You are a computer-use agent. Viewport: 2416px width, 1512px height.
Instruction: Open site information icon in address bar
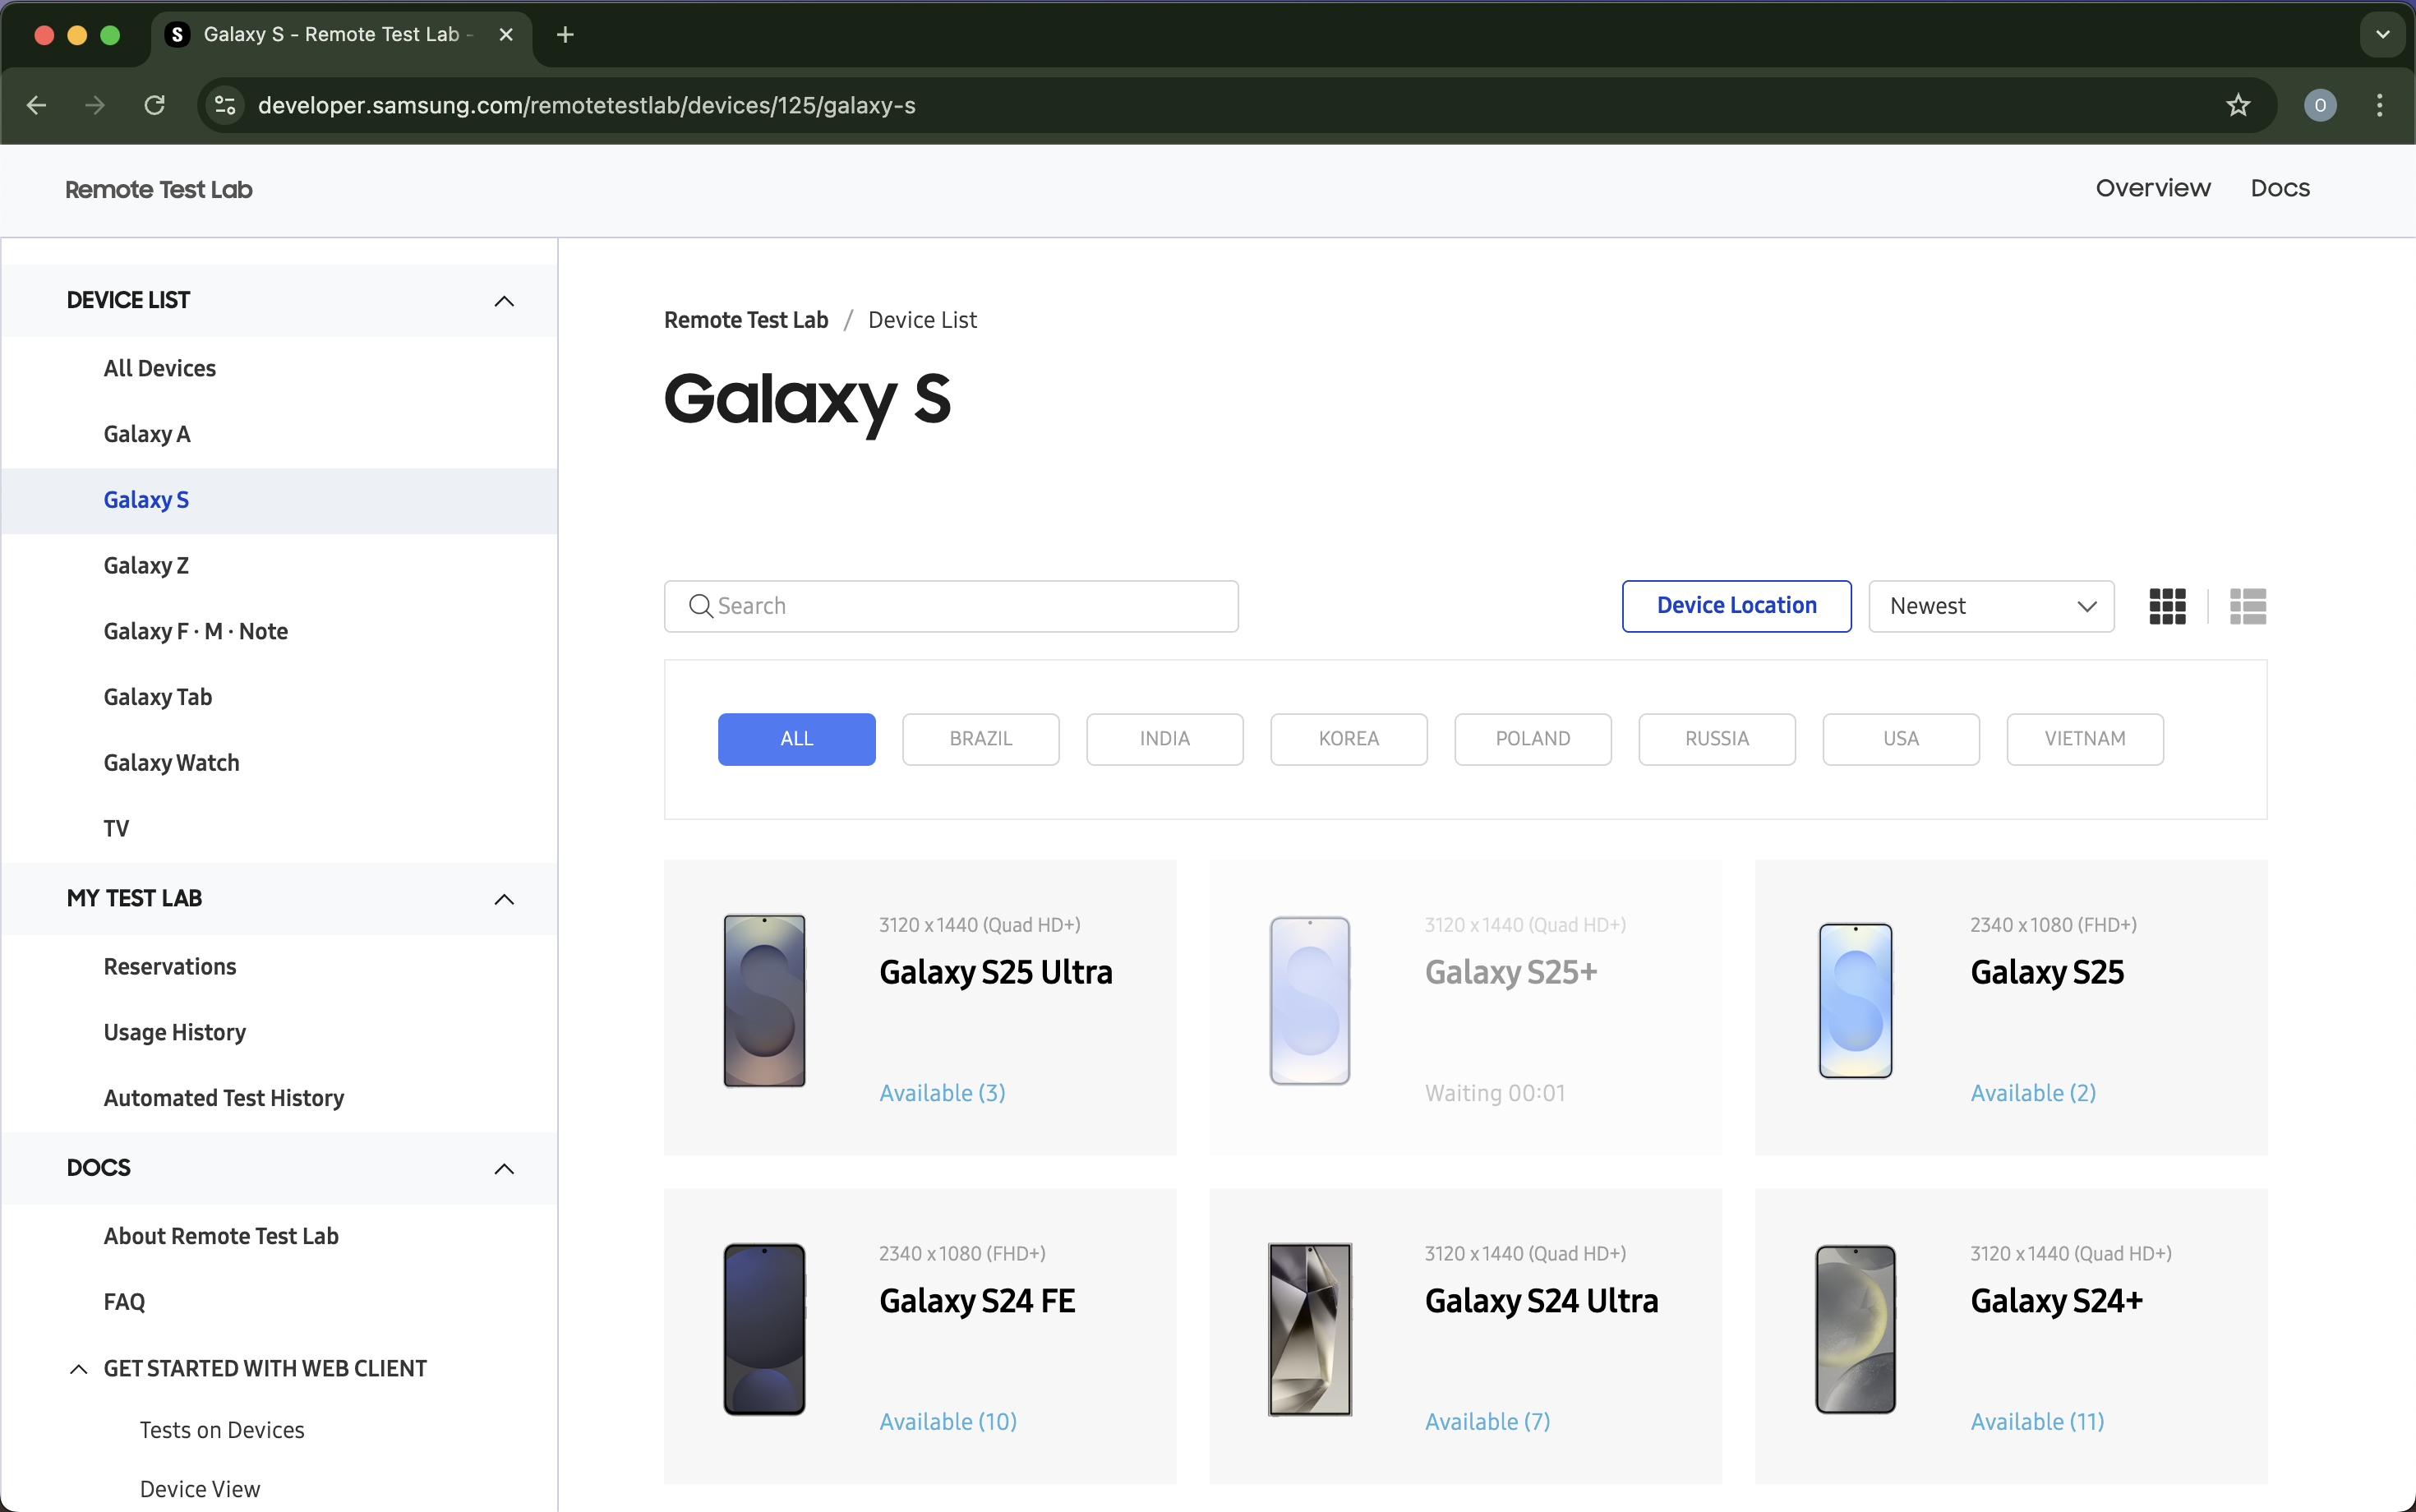(x=226, y=105)
